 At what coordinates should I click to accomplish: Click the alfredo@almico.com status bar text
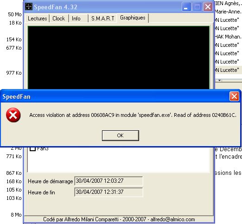coord(172,219)
